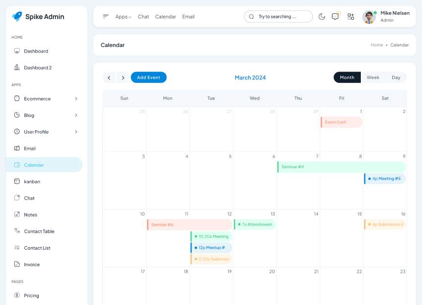
Task: Switch calendar to Day view
Action: [x=396, y=77]
